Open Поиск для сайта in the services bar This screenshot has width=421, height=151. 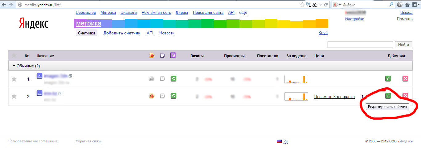(x=208, y=13)
